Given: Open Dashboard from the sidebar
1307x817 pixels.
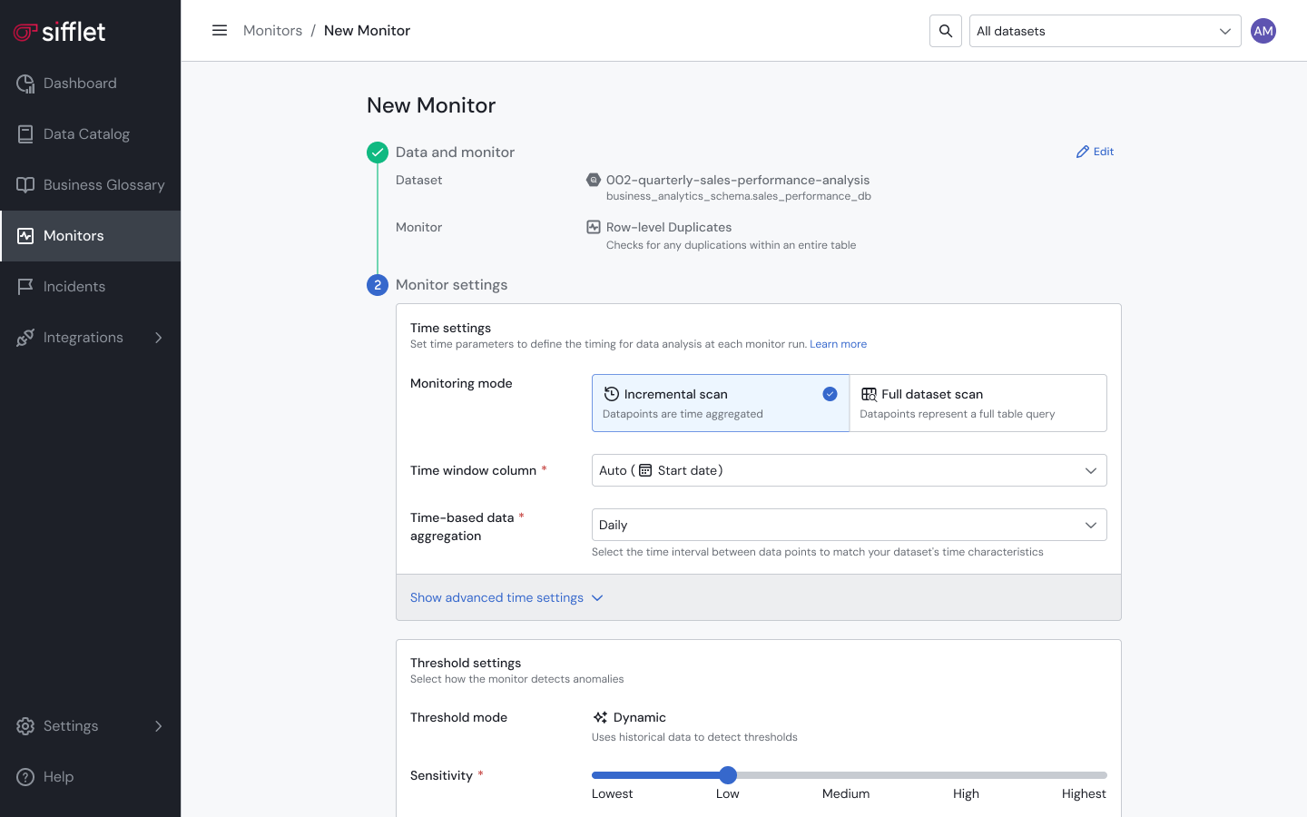Looking at the screenshot, I should tap(90, 84).
